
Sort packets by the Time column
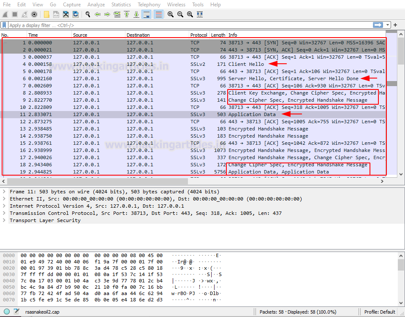tap(49, 35)
